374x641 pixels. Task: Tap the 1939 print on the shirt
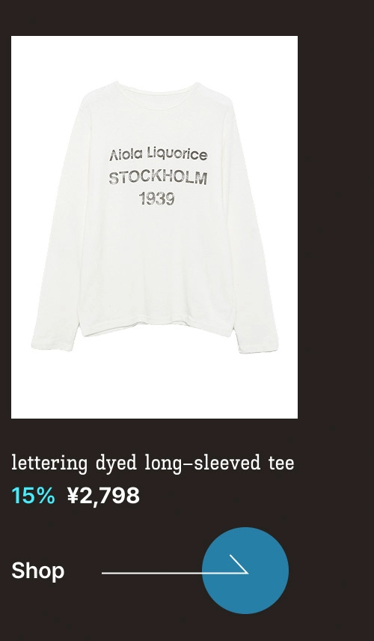157,198
